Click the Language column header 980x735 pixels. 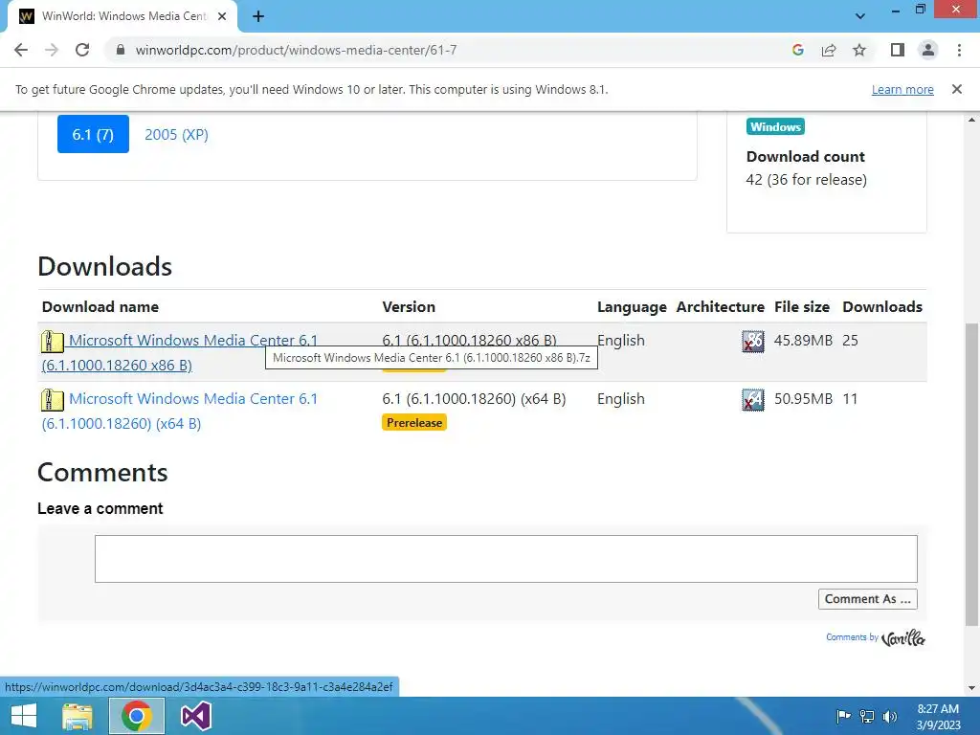pos(632,307)
